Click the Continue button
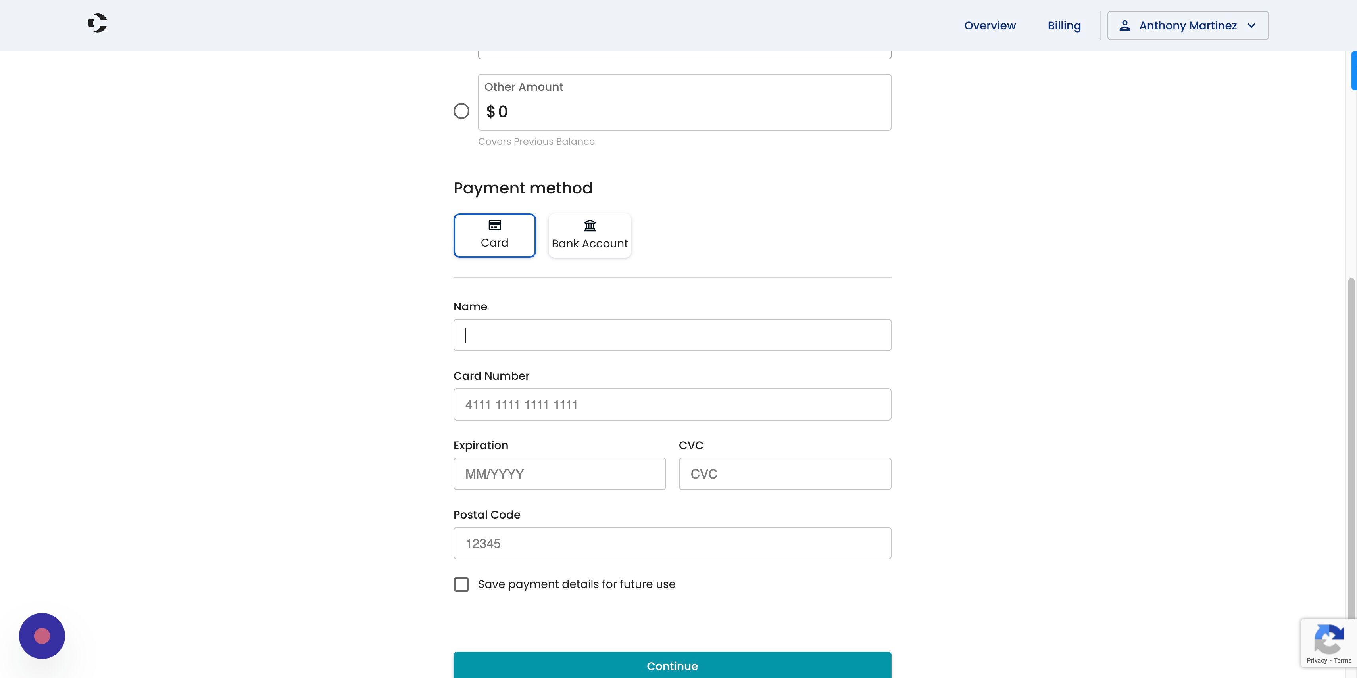The height and width of the screenshot is (678, 1357). pos(672,665)
